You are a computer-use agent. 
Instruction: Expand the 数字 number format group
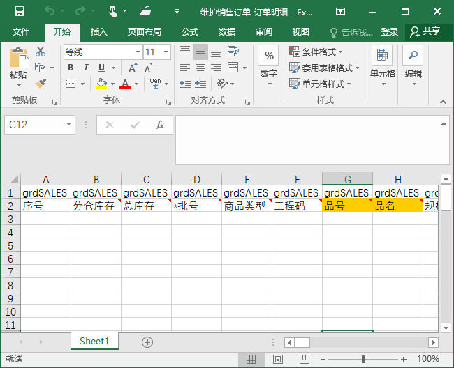tap(269, 66)
